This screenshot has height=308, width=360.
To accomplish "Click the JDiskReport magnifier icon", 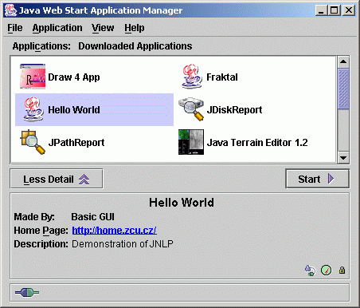I will click(x=191, y=109).
